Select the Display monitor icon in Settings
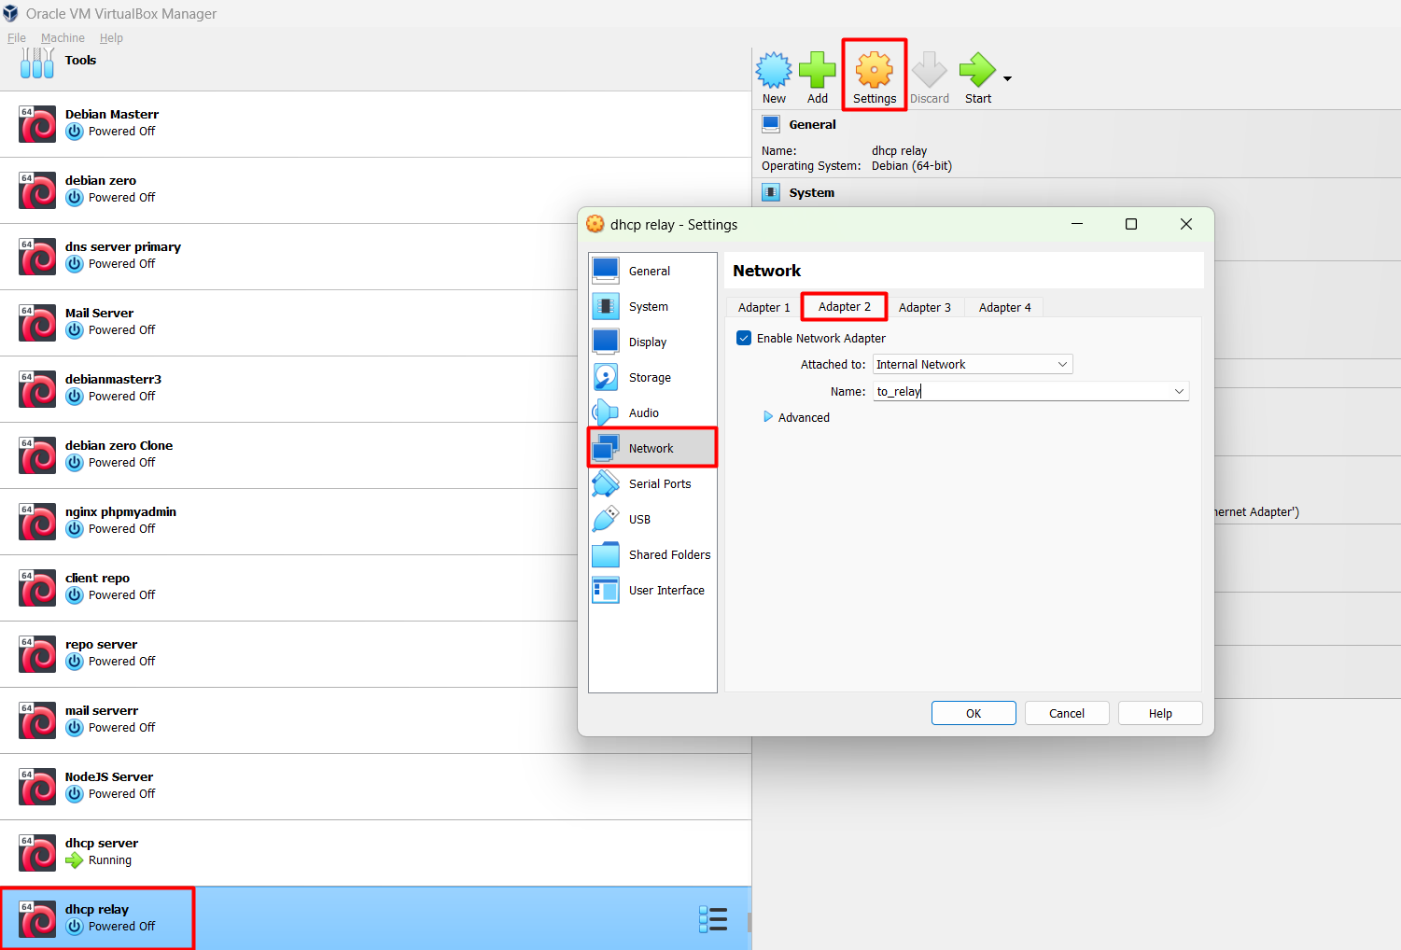This screenshot has width=1401, height=950. [606, 342]
